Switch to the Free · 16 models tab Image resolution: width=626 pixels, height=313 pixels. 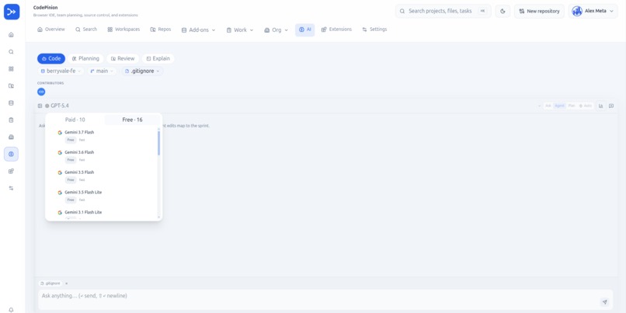tap(132, 120)
